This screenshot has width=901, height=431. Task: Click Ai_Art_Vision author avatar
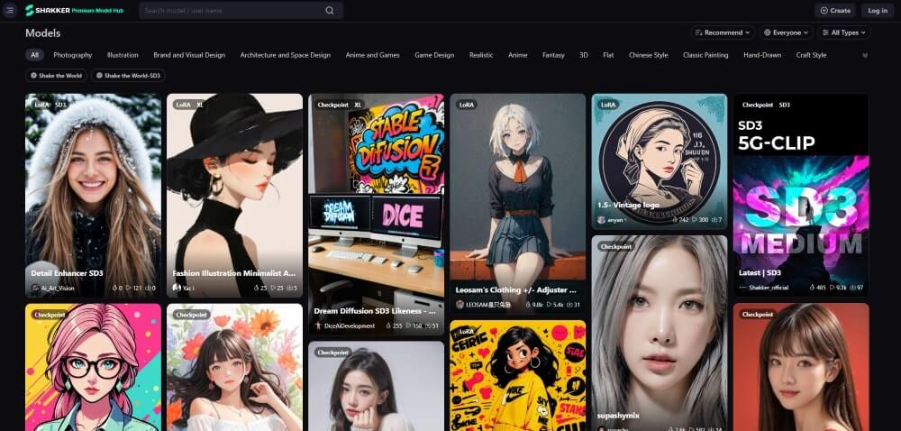(35, 288)
